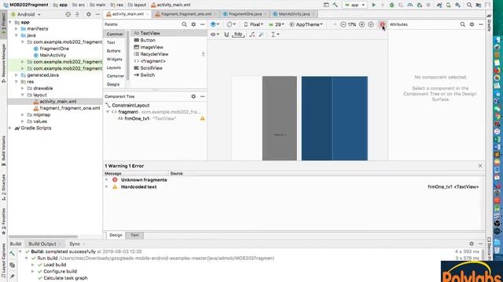Run the app with the green play button
The image size is (503, 282).
tap(374, 5)
